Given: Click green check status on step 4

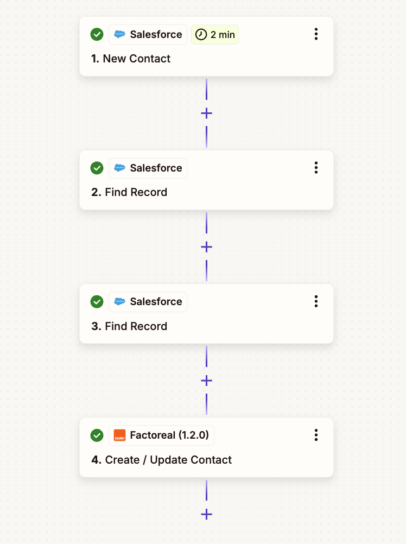Looking at the screenshot, I should pyautogui.click(x=97, y=435).
